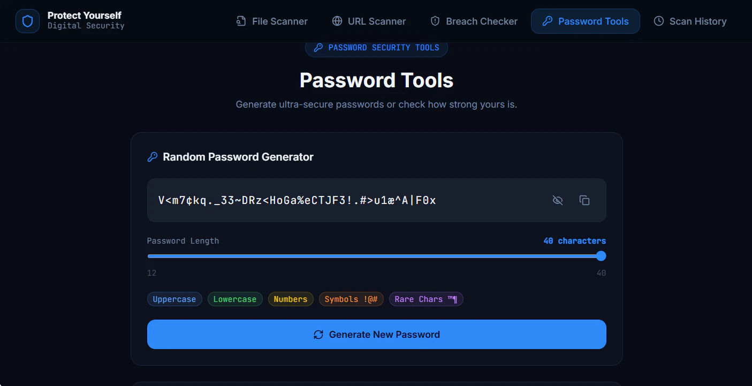Toggle the Lowercase character option

(x=235, y=299)
